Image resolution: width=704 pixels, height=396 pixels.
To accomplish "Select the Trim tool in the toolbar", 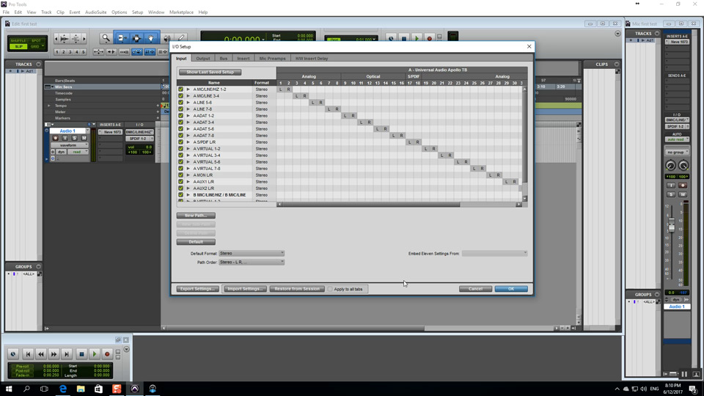I will (x=122, y=39).
